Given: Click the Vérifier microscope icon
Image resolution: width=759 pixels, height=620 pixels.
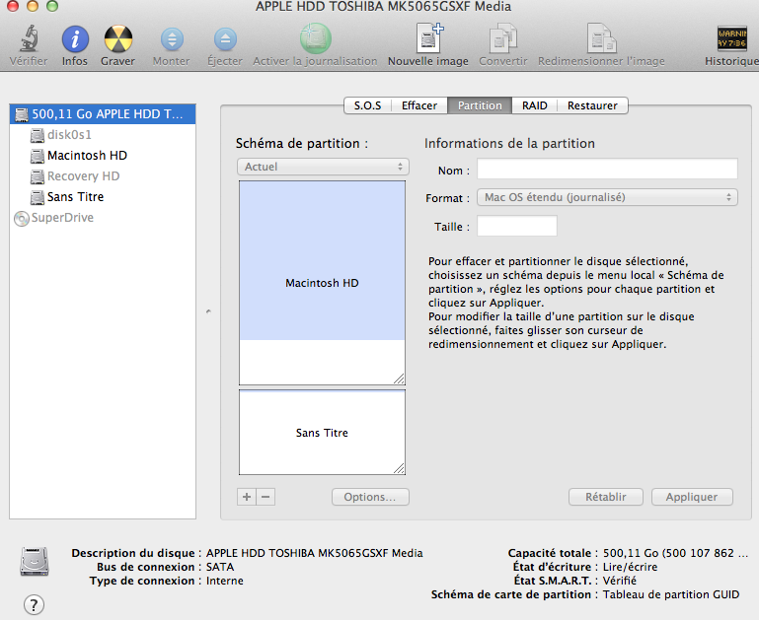Looking at the screenshot, I should click(x=29, y=38).
